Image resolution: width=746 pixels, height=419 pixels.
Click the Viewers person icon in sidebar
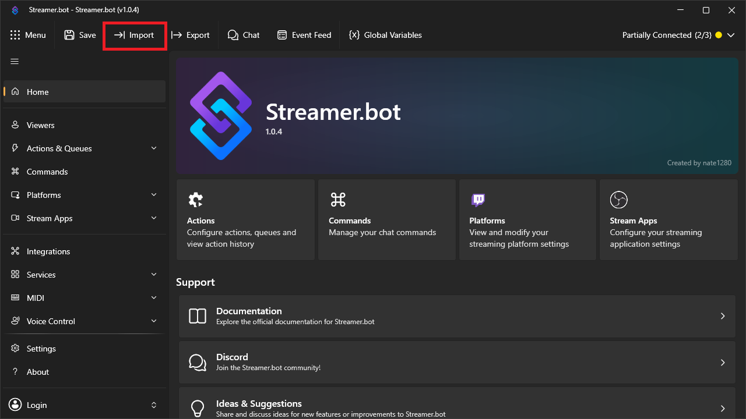click(x=15, y=125)
